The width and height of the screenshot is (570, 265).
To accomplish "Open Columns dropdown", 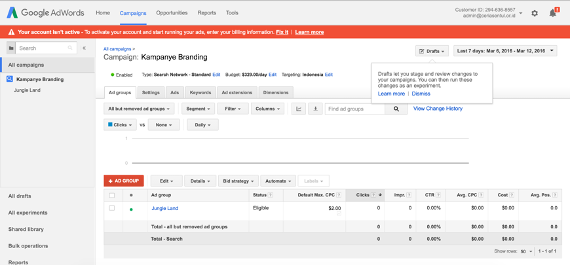I will point(267,109).
